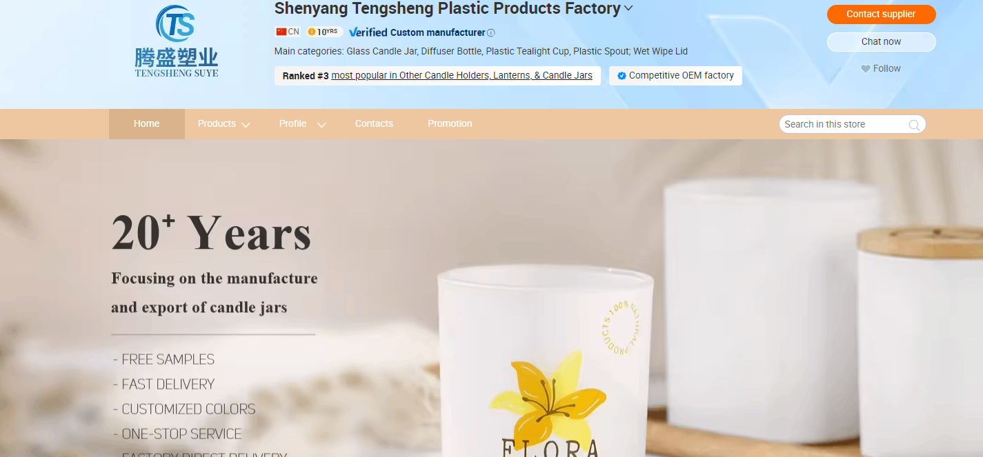Viewport: 983px width, 457px height.
Task: Click the Contact supplier button
Action: pos(881,14)
